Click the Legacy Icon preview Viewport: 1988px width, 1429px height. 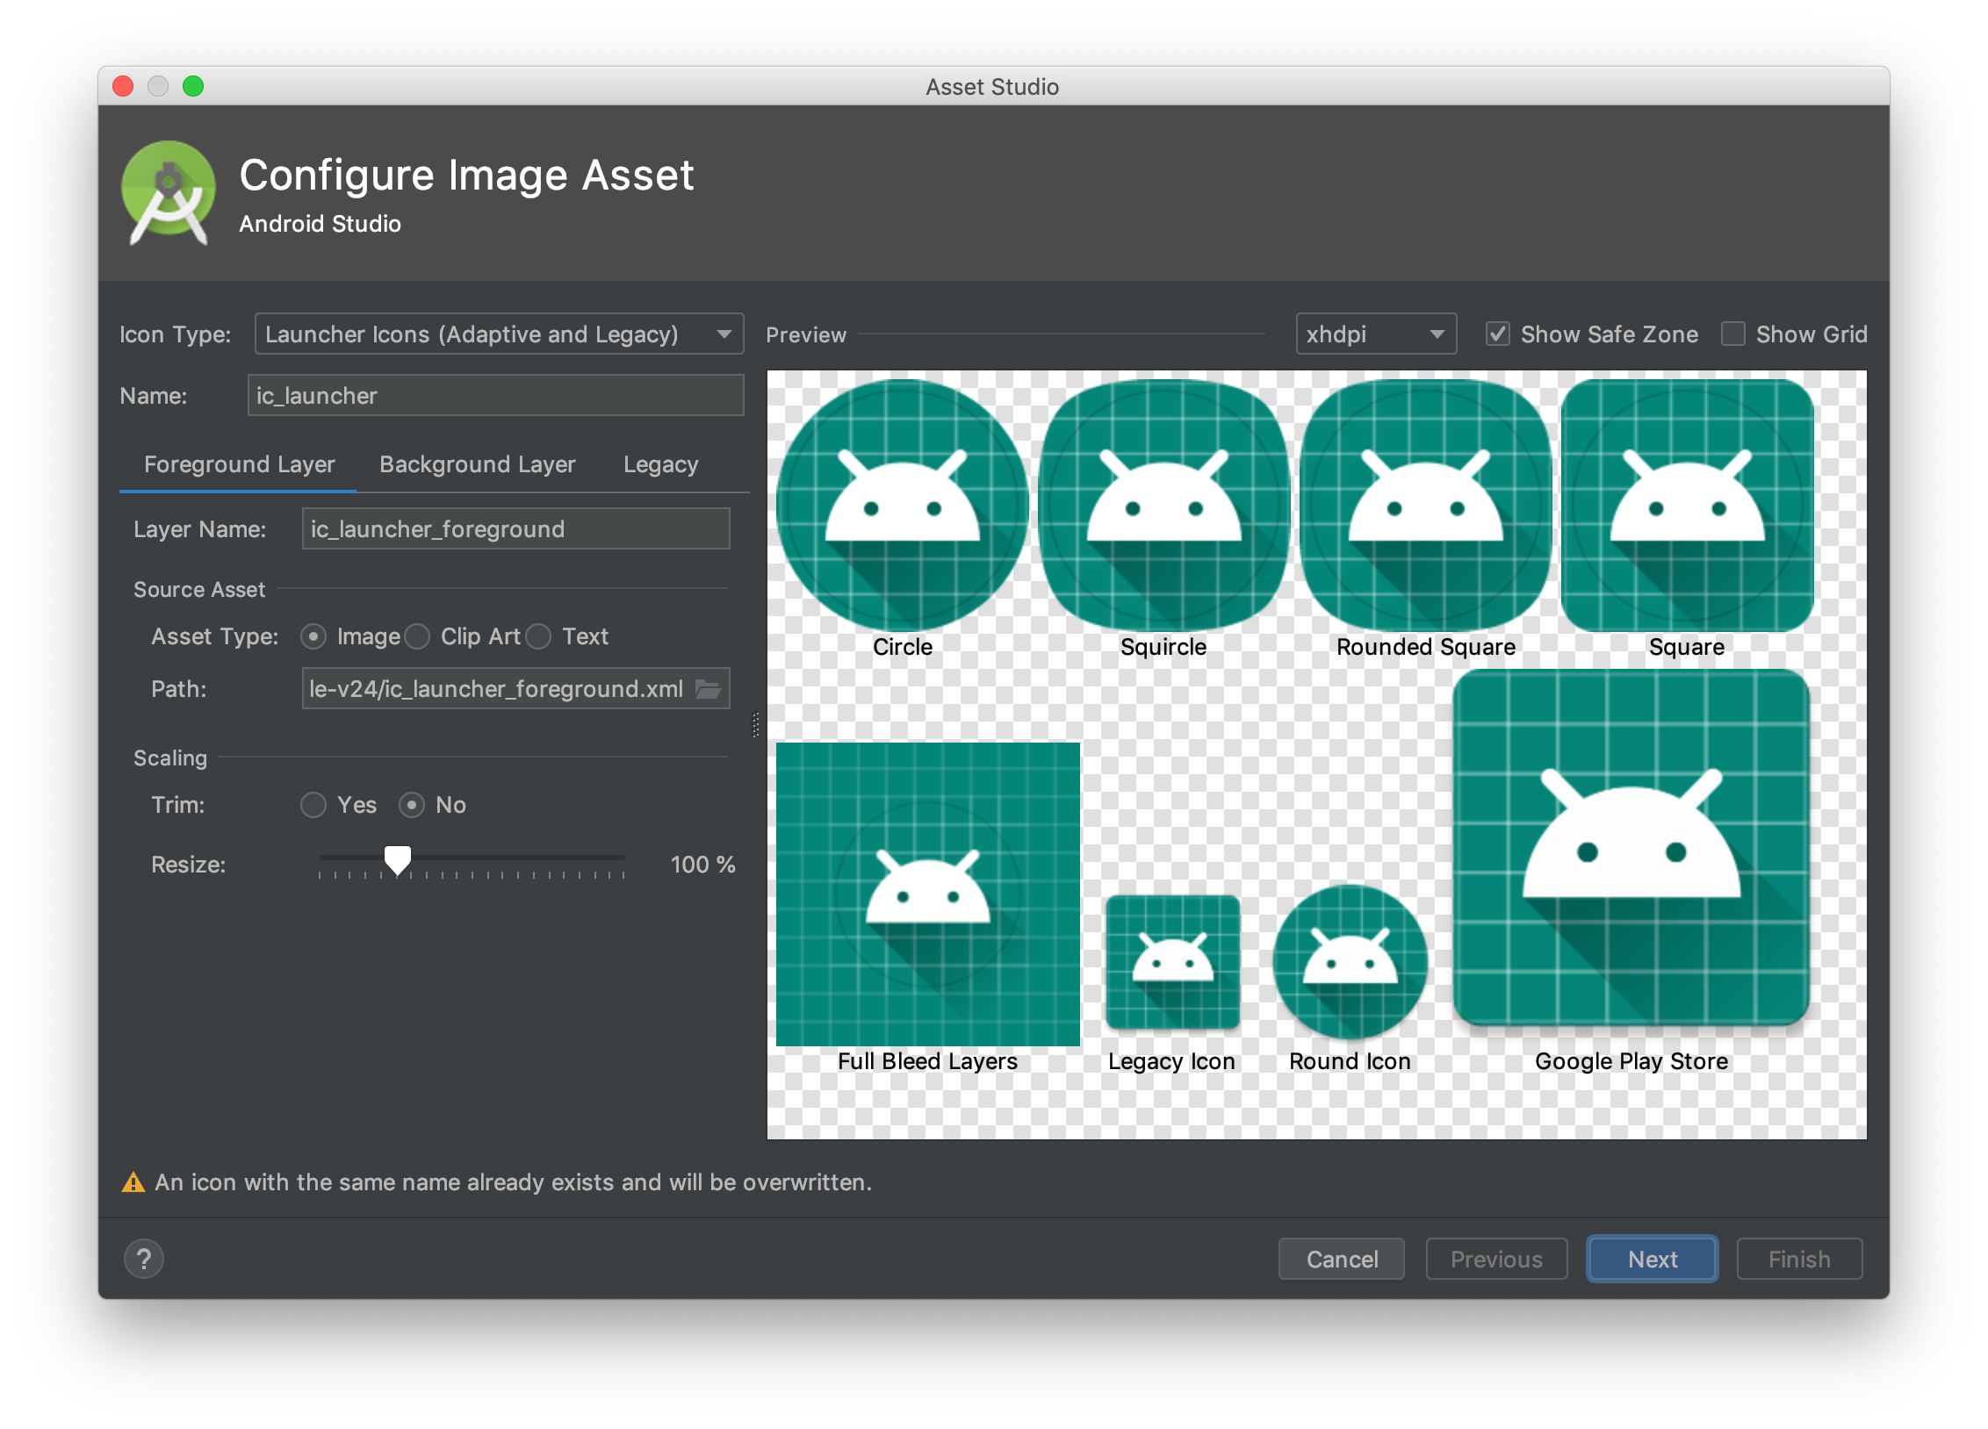(x=1173, y=962)
